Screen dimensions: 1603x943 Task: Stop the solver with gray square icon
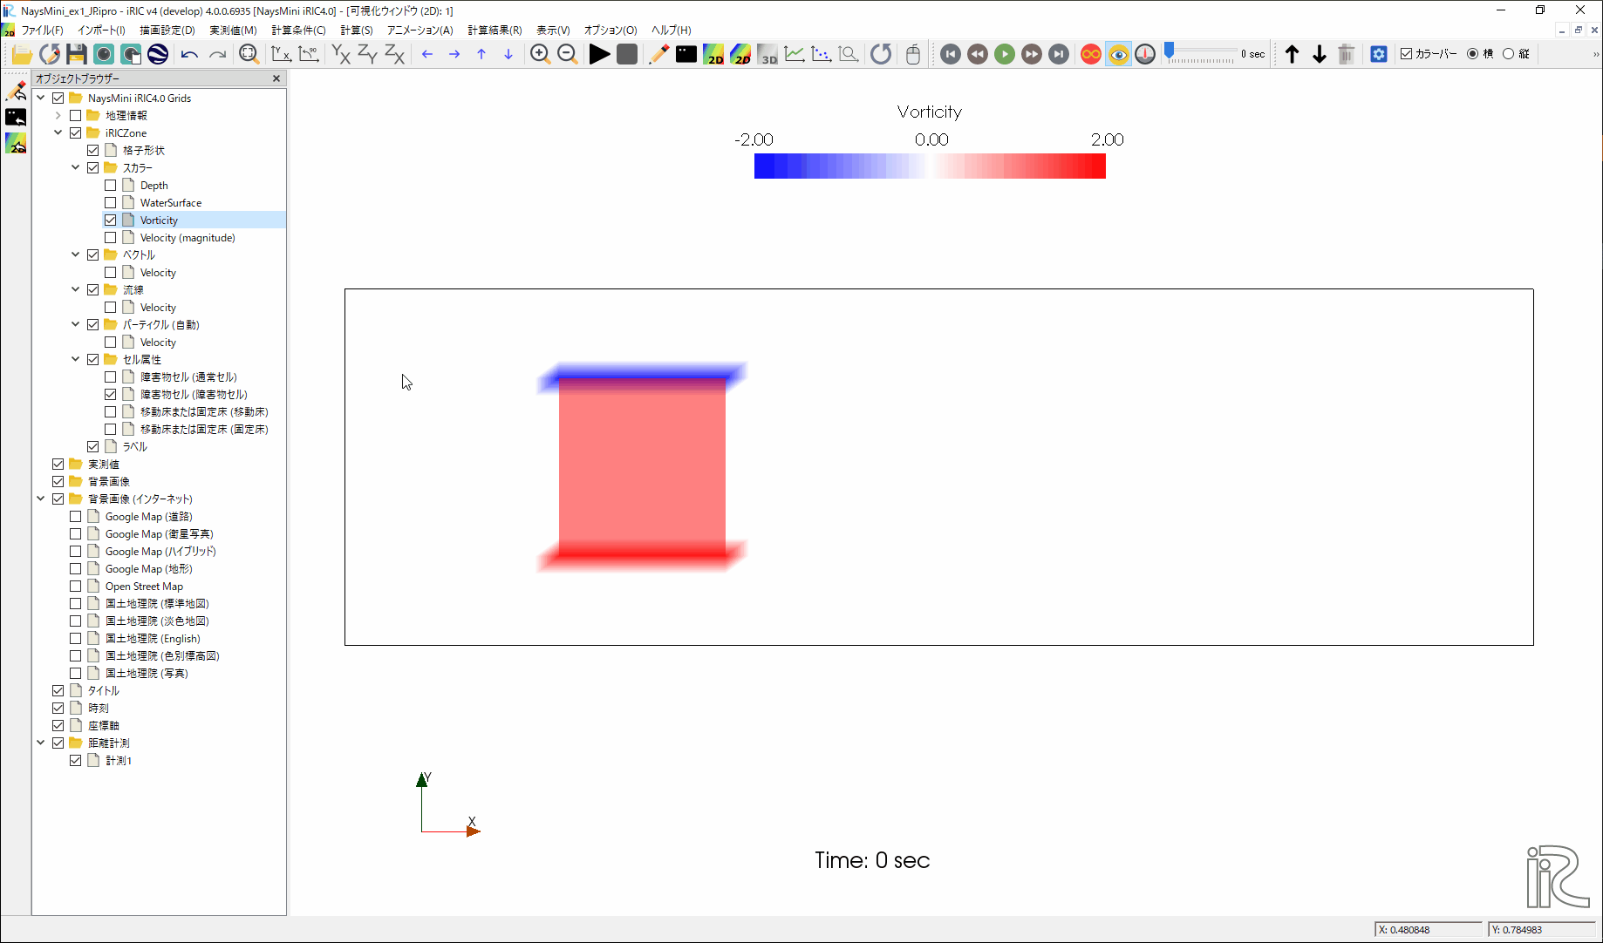tap(626, 54)
